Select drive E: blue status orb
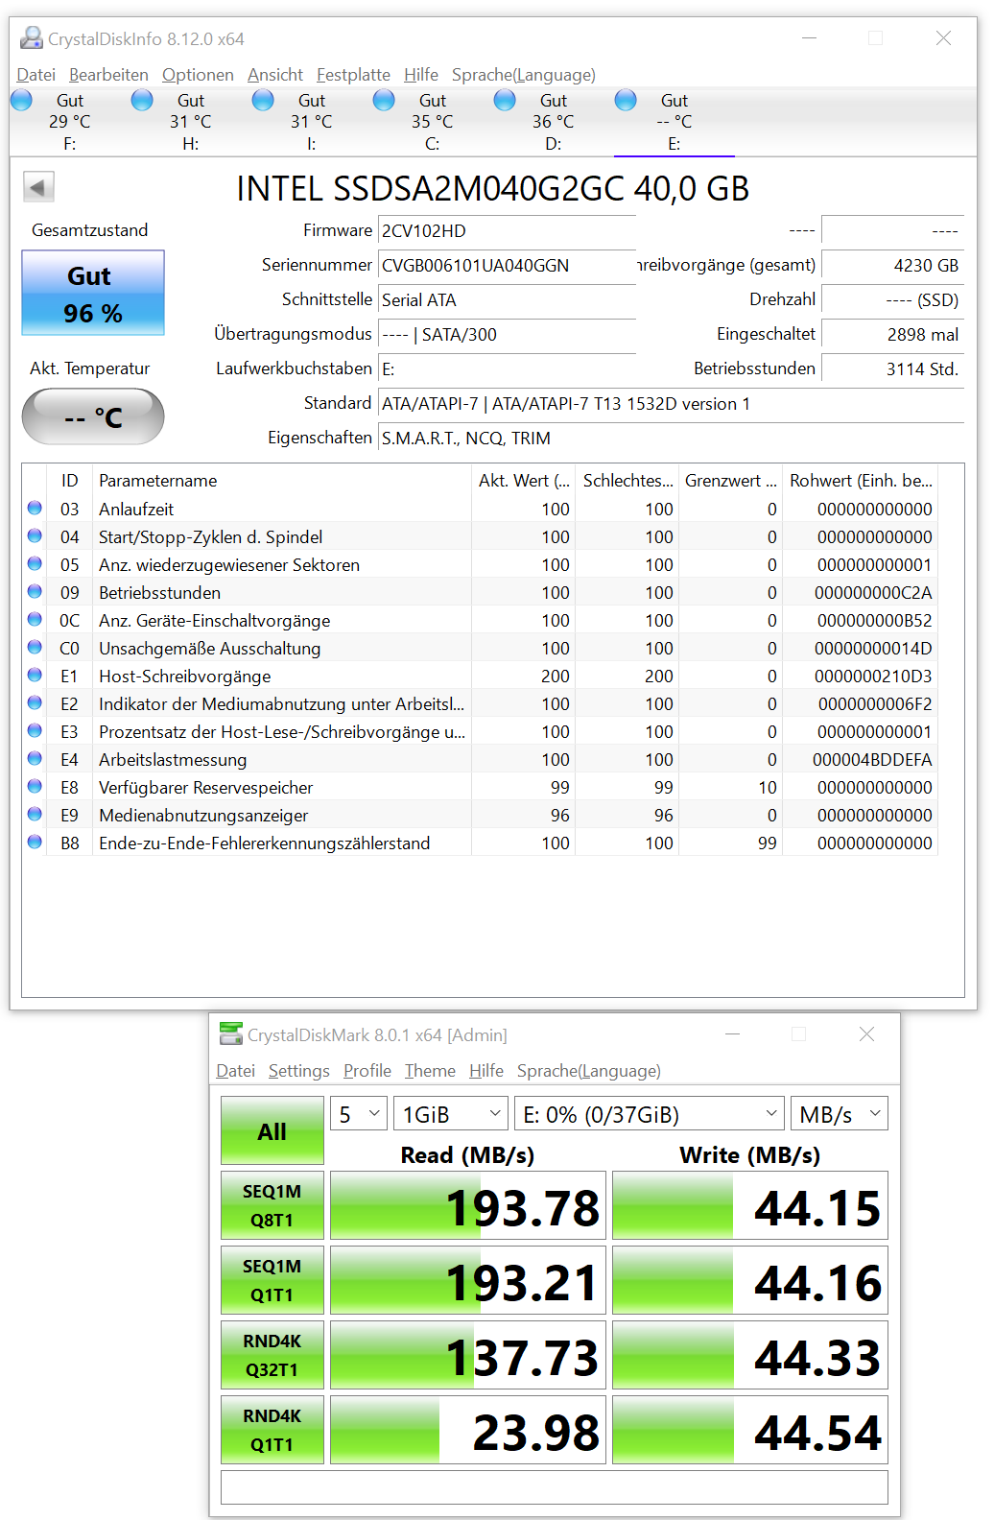Image resolution: width=994 pixels, height=1520 pixels. [x=626, y=100]
